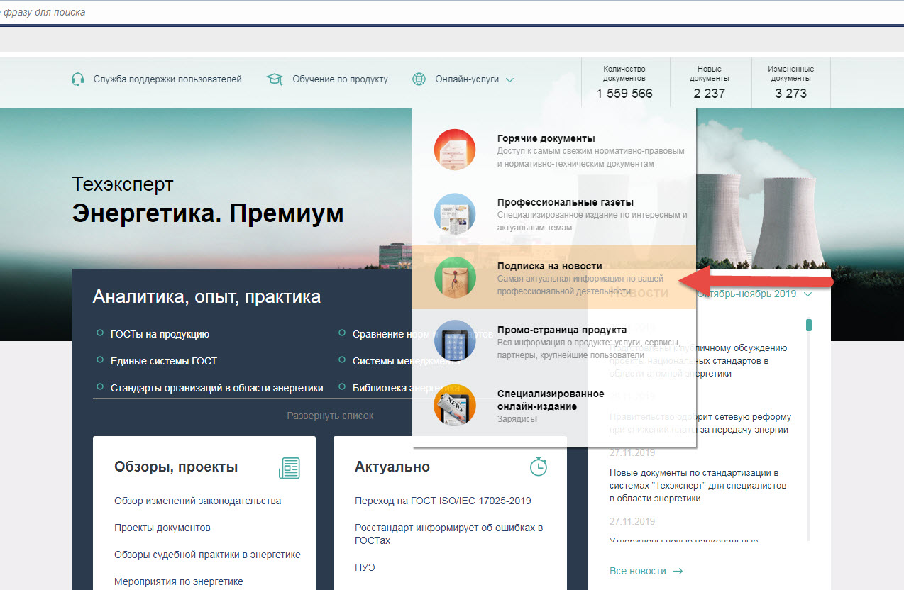Click the Professional Newspapers round icon
Viewport: 904px width, 590px height.
tap(454, 213)
